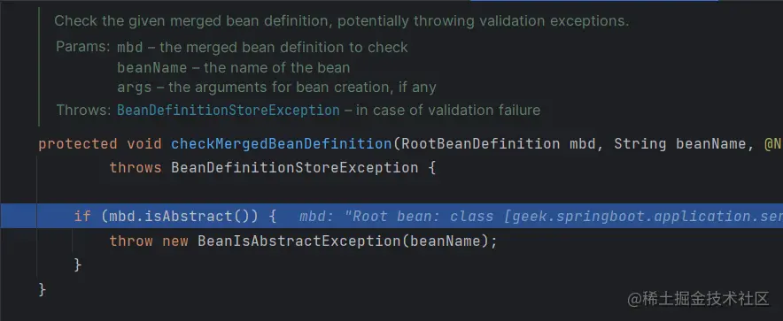Viewport: 783px width, 321px height.
Task: Click the mbd parameter in the method signature
Action: click(582, 144)
